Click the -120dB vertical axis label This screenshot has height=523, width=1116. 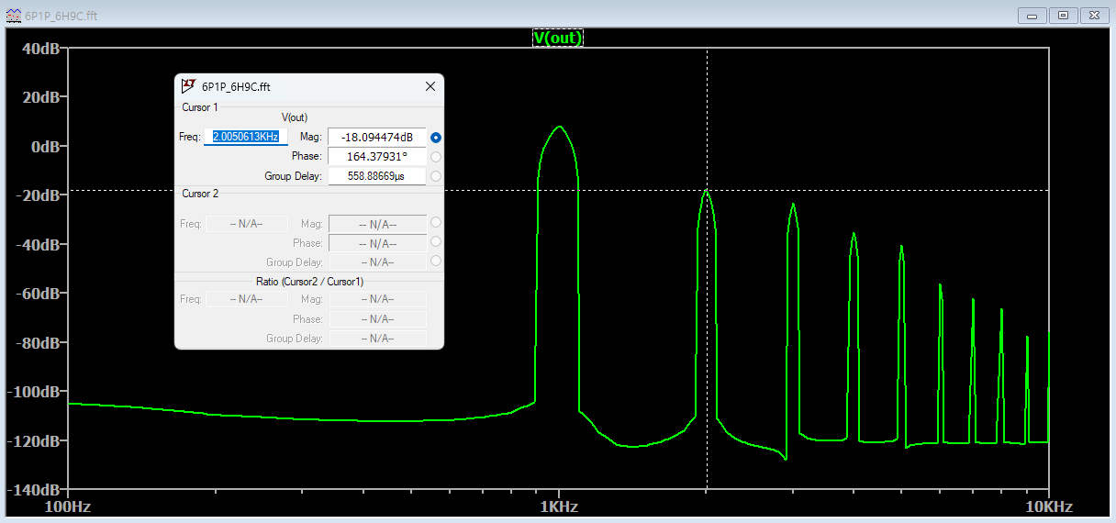(34, 441)
